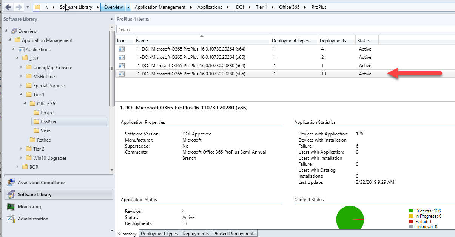Sort by the Name column header
The height and width of the screenshot is (237, 455).
202,40
